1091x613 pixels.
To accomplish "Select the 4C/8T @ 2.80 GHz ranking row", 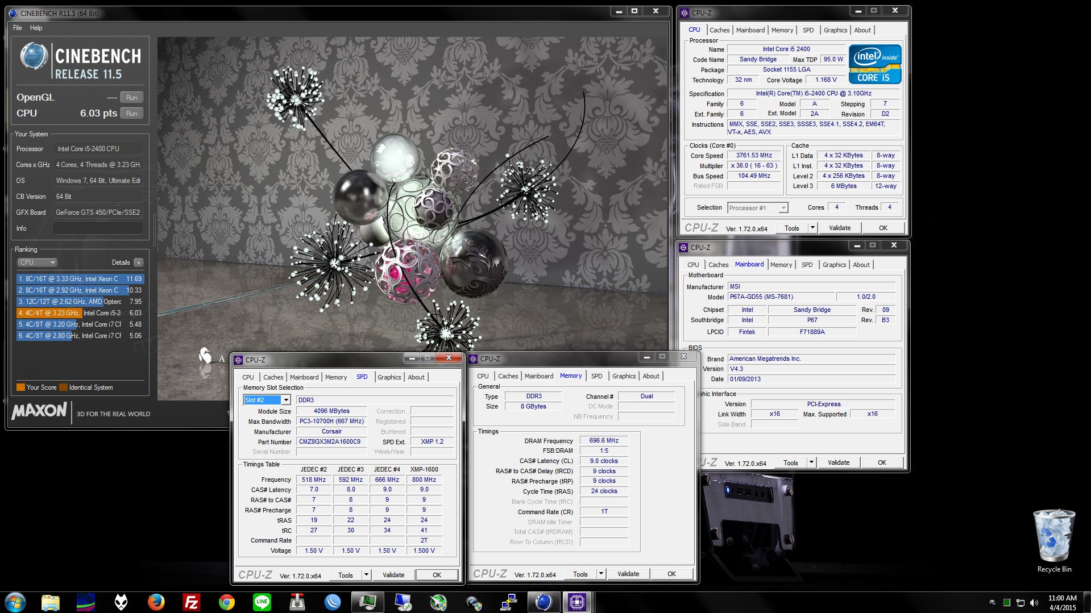I will 80,336.
